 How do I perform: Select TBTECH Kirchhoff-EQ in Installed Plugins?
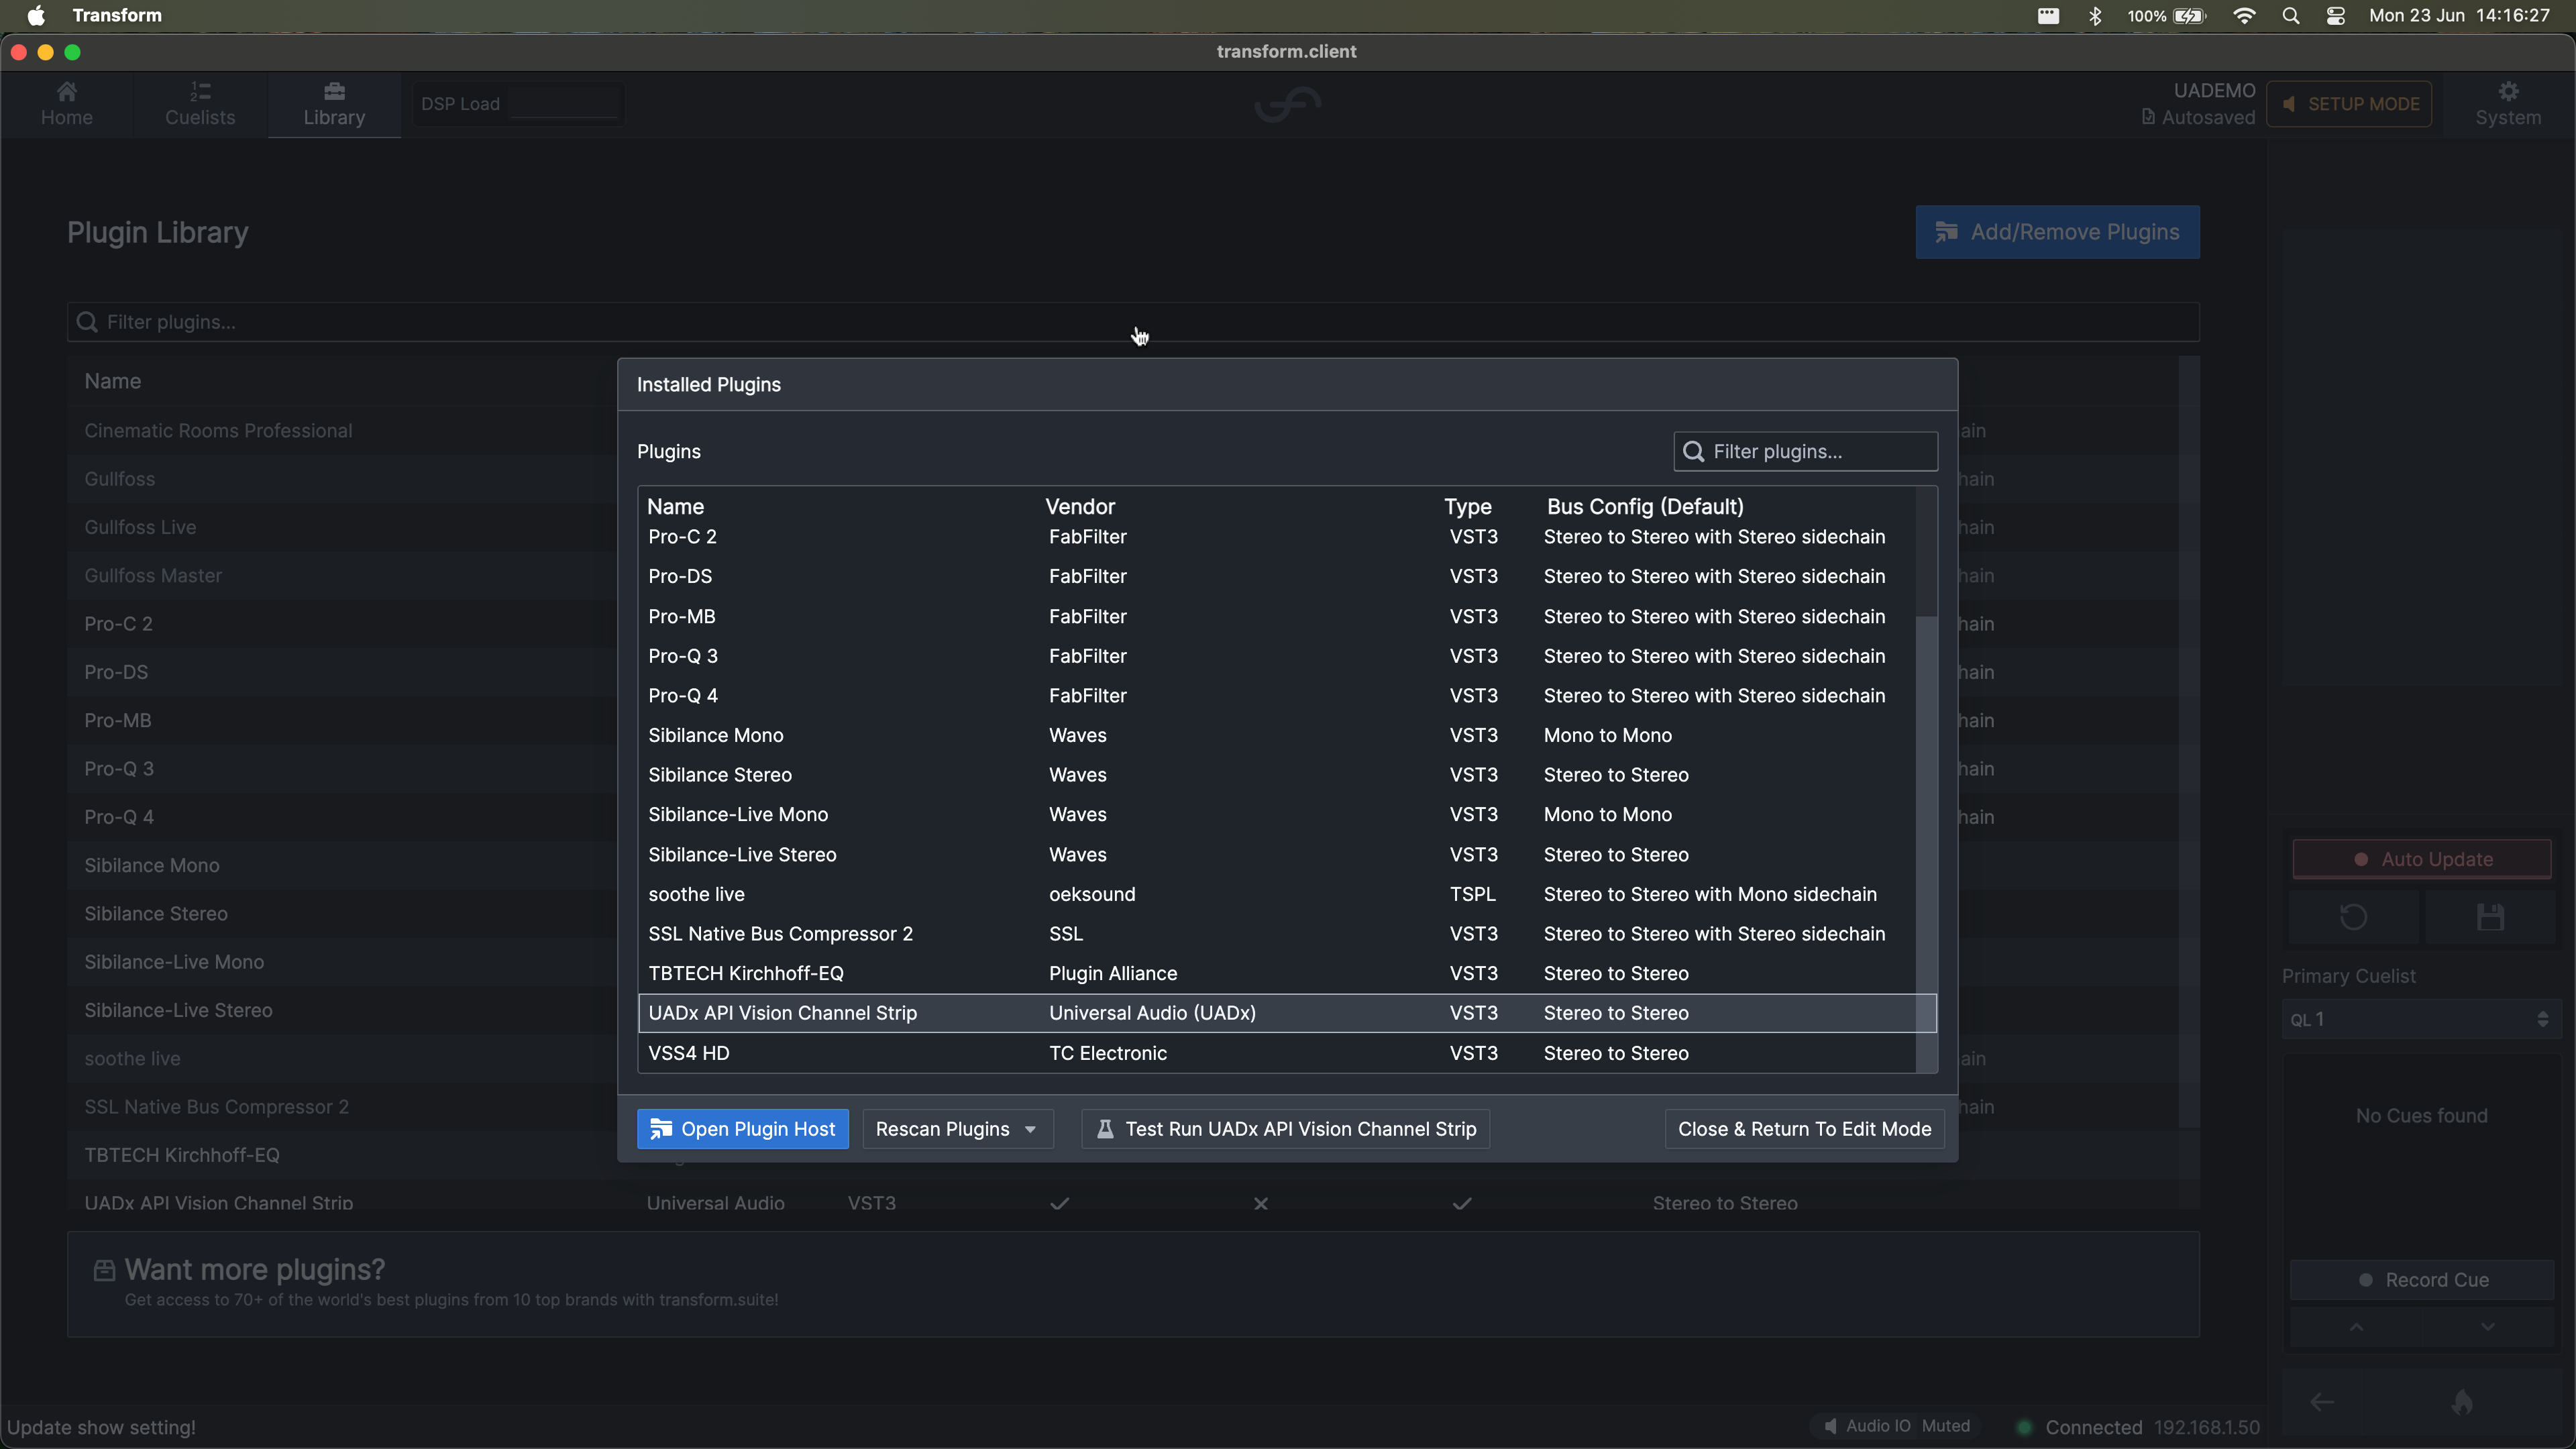[1277, 973]
